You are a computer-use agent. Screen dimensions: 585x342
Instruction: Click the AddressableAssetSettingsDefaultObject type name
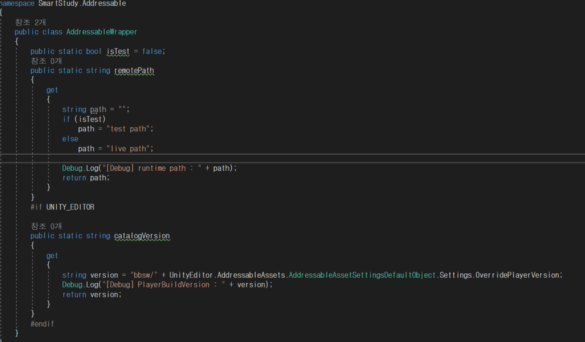pos(362,275)
